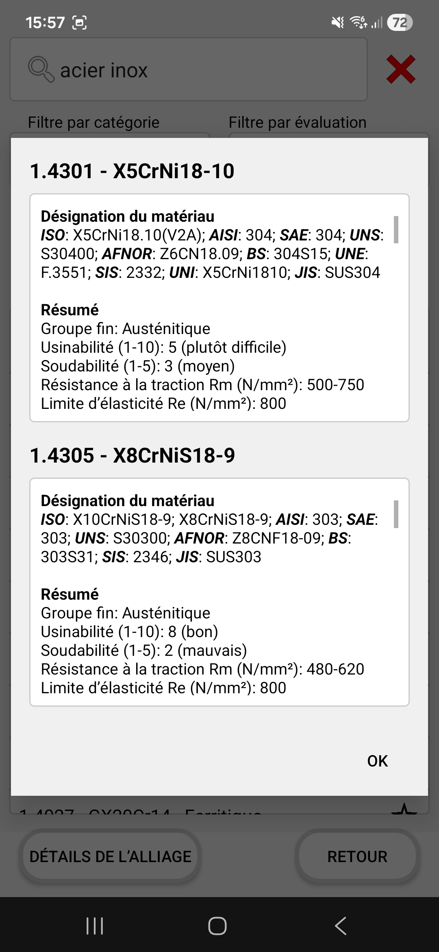439x952 pixels.
Task: Click the scrollbar in the 1.4305 card
Action: tap(396, 514)
